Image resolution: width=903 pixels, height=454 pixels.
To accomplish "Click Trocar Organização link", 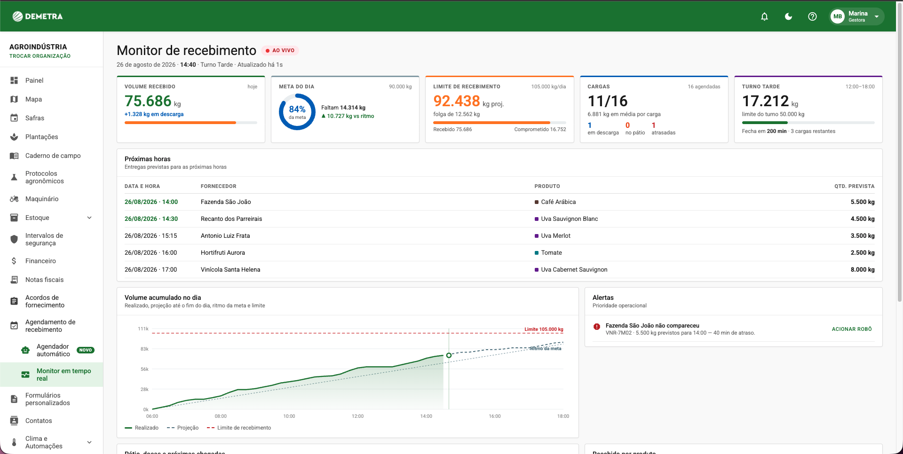I will (40, 56).
